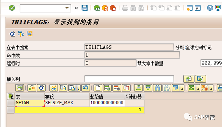Open the dropdown arrow beside the filter icon
The height and width of the screenshot is (127, 222).
pos(182,88)
